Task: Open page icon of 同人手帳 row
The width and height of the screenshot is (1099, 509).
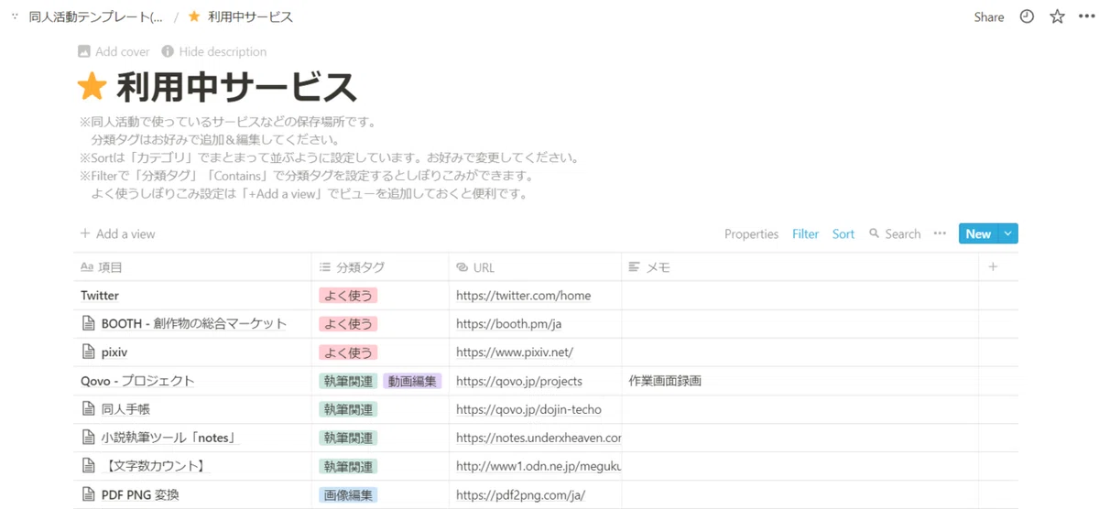Action: pyautogui.click(x=89, y=409)
